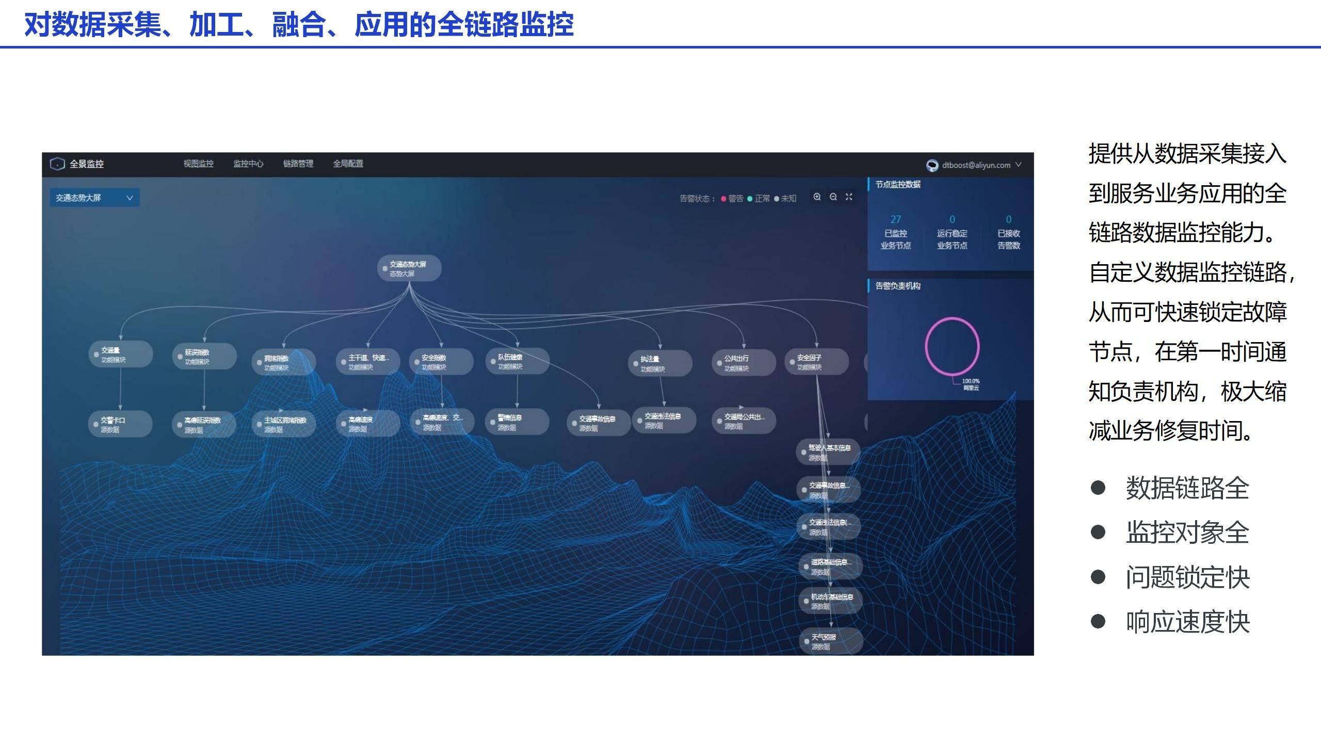Viewport: 1321px width, 743px height.
Task: Click the 全景监控 hexagon logo icon
Action: click(57, 164)
